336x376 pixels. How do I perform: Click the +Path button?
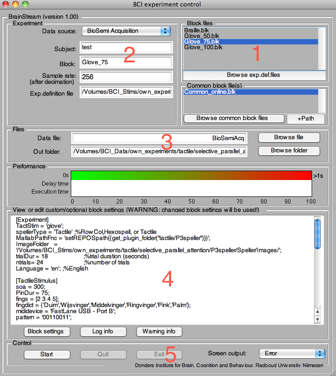point(306,118)
